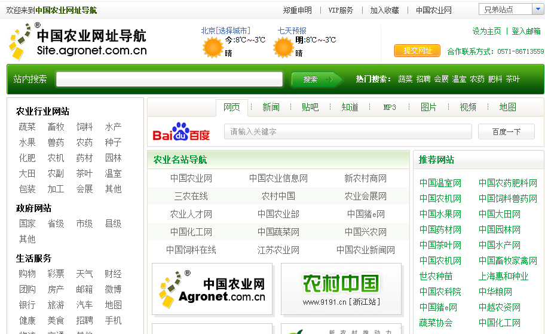Click hot search keyword 茶叶
Screen dimensions: 545x334
point(513,79)
